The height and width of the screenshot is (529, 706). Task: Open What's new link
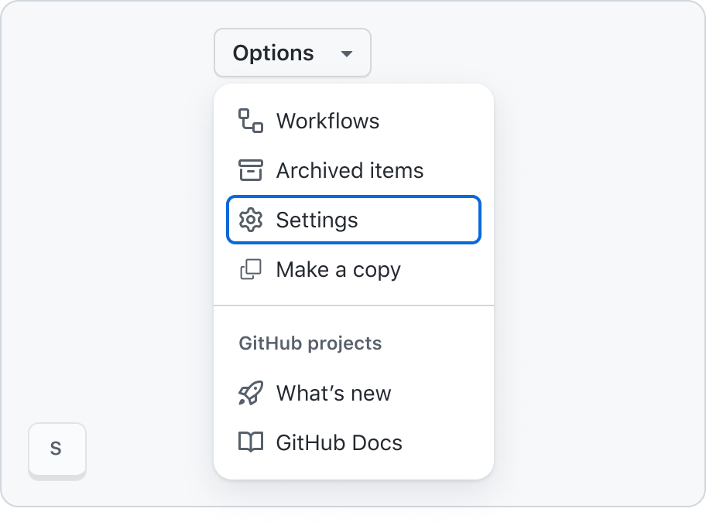[354, 393]
